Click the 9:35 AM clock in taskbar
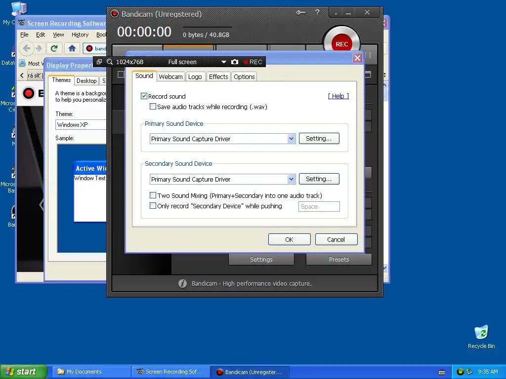Image resolution: width=506 pixels, height=379 pixels. pyautogui.click(x=488, y=372)
